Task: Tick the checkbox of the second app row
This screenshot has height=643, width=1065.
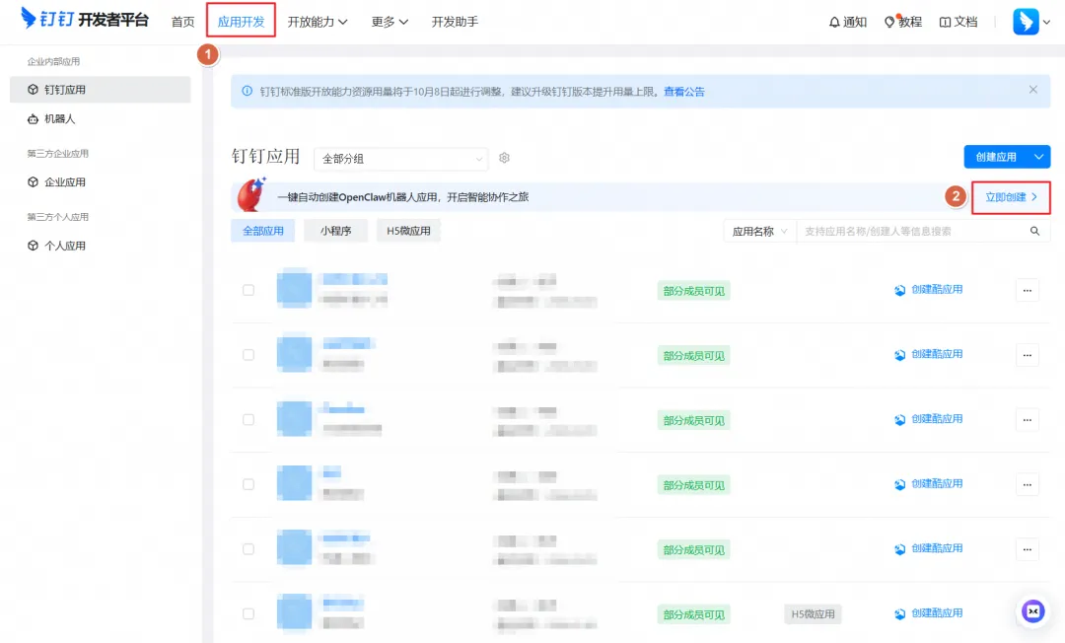Action: click(x=248, y=355)
